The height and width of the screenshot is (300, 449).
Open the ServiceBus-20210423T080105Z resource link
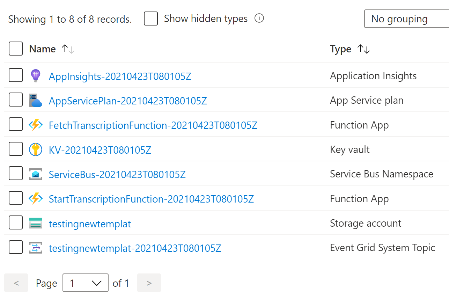point(117,174)
